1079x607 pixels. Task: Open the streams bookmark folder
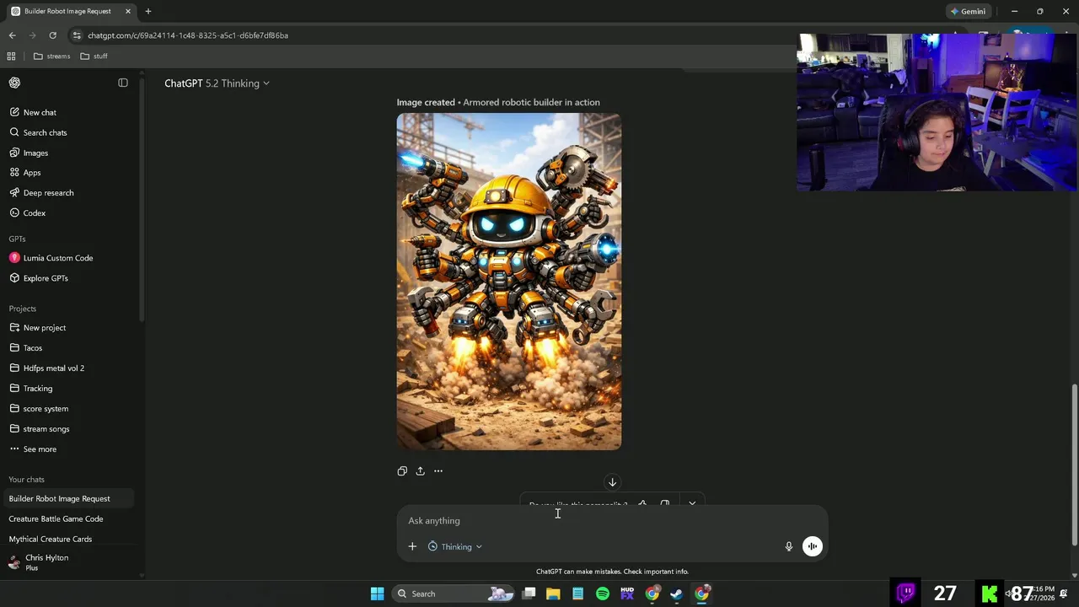pyautogui.click(x=52, y=56)
